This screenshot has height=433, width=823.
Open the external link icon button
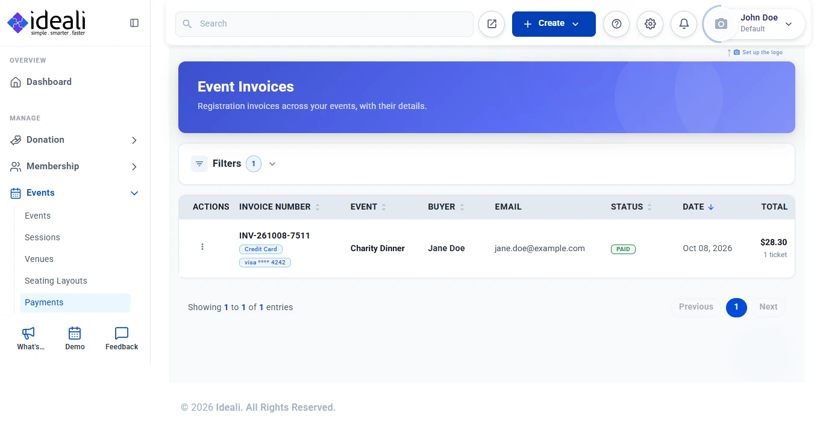pyautogui.click(x=492, y=23)
